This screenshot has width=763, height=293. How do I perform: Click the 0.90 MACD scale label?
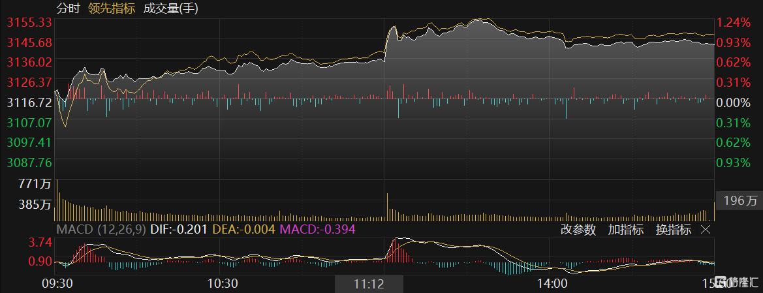pyautogui.click(x=40, y=261)
